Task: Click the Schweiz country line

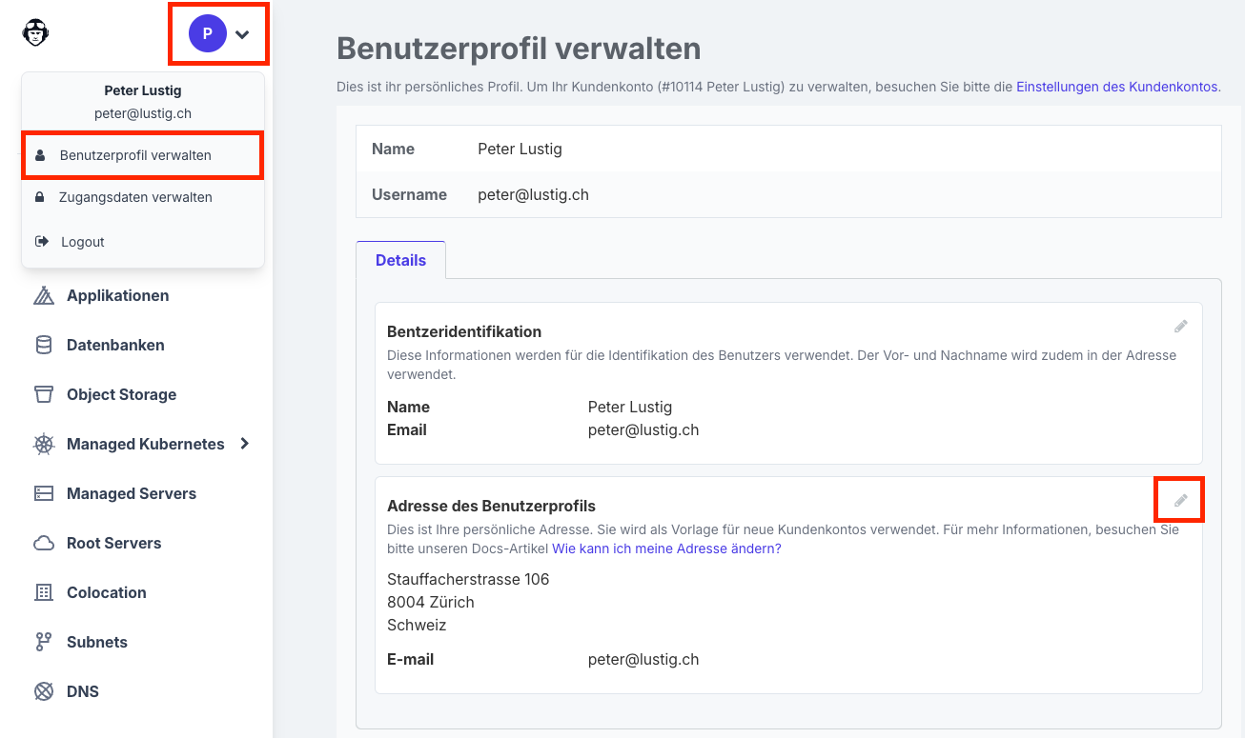Action: tap(417, 626)
